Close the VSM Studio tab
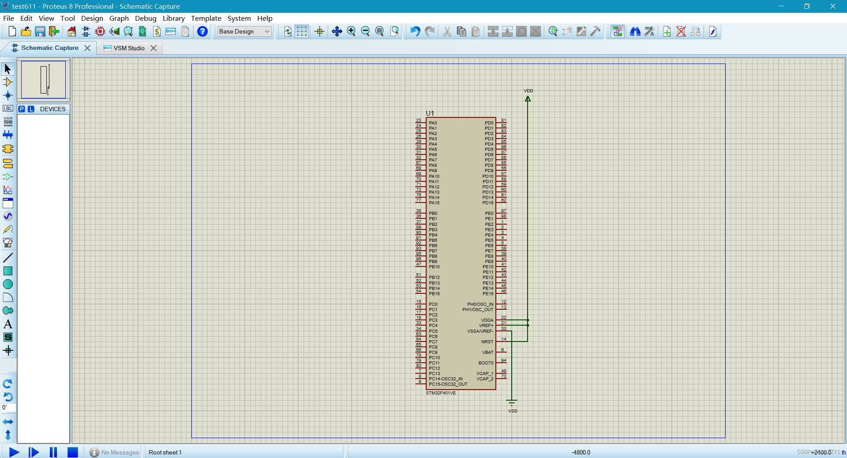The width and height of the screenshot is (847, 458). coord(154,48)
